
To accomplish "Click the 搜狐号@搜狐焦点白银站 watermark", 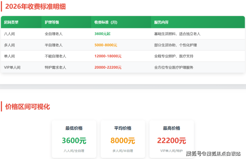I will (213, 153).
